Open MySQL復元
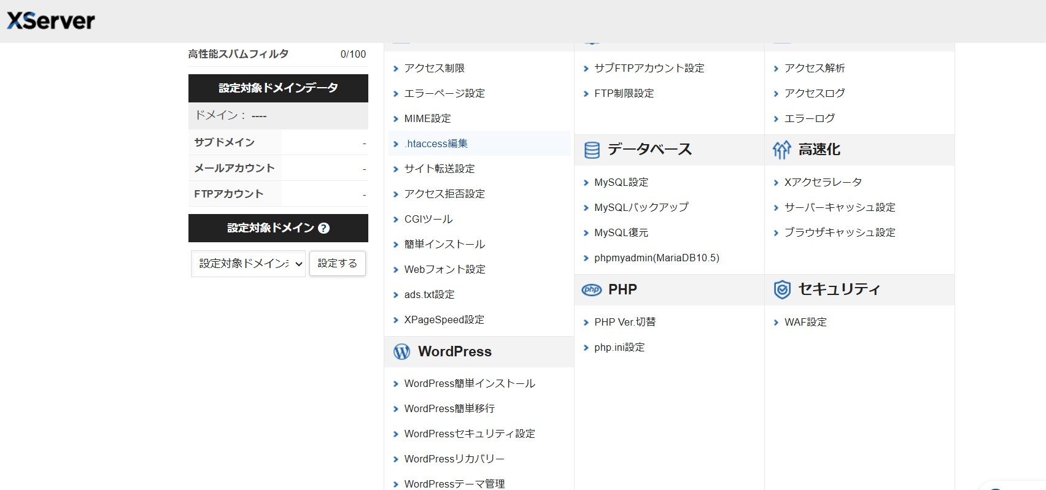Screen dimensions: 1046x490 point(621,232)
